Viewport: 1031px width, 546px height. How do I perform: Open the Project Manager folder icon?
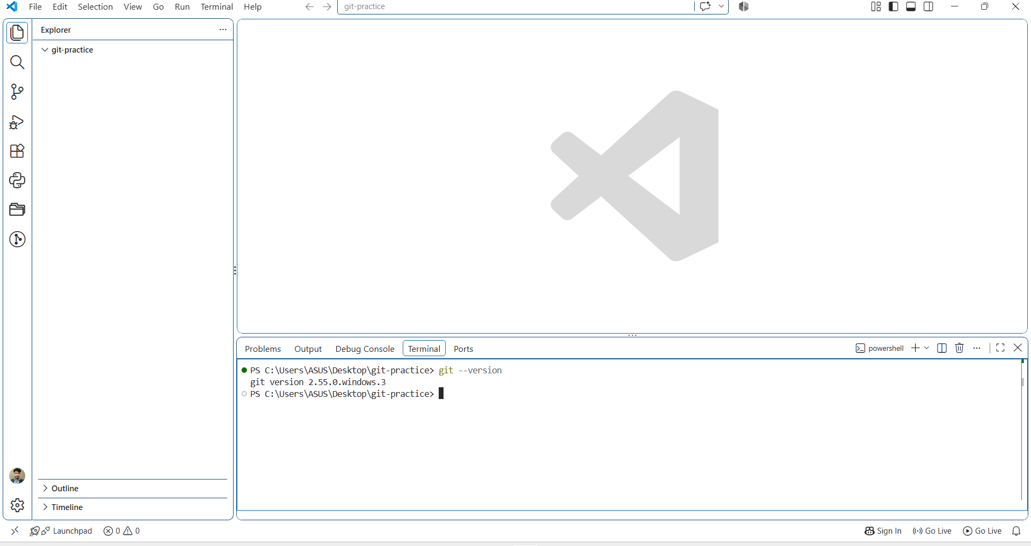[x=17, y=210]
